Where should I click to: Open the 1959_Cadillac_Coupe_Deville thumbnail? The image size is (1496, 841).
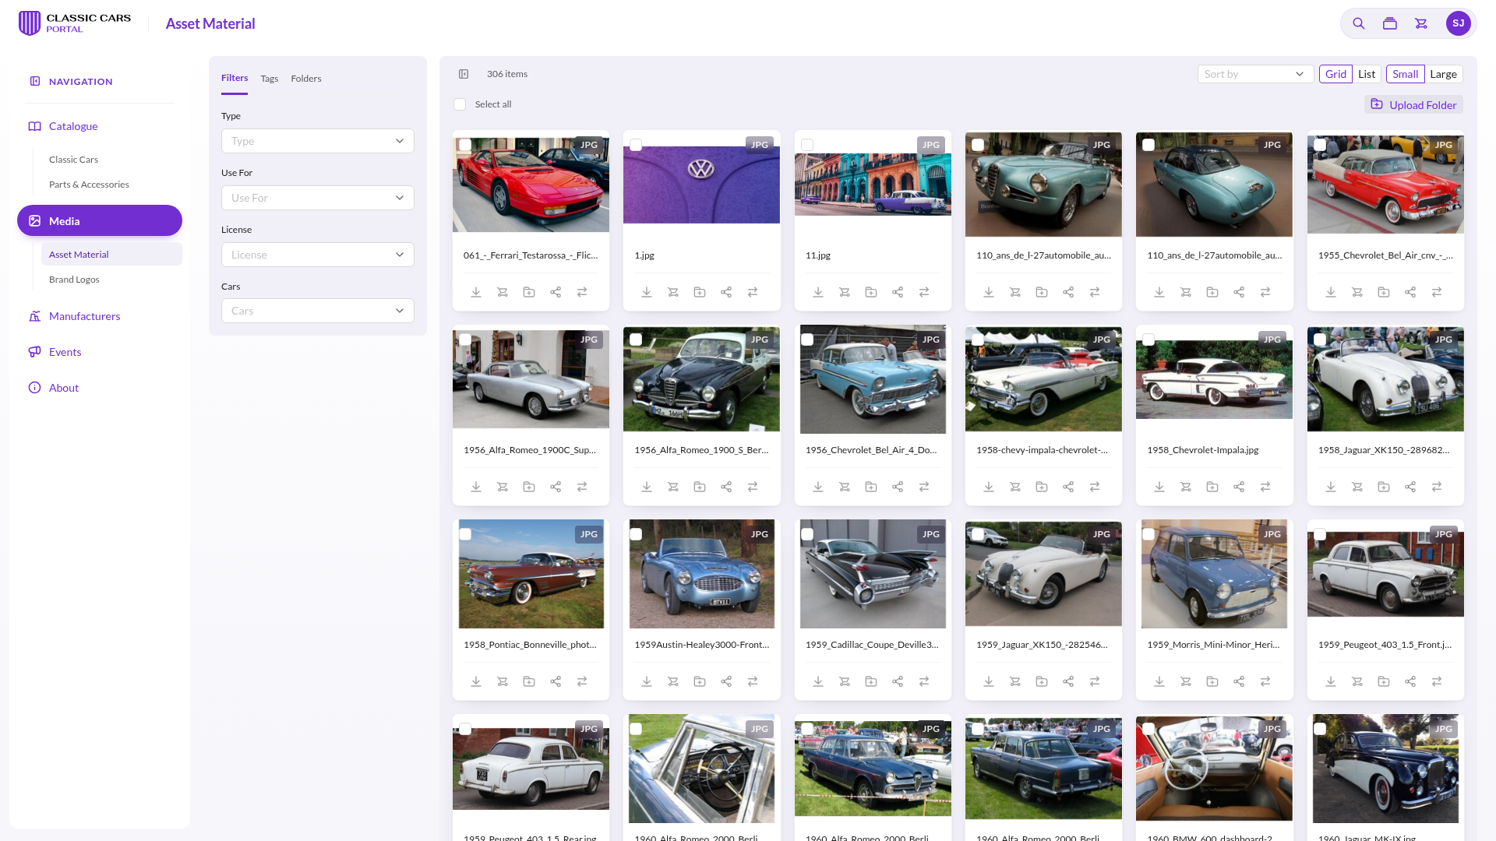coord(873,574)
